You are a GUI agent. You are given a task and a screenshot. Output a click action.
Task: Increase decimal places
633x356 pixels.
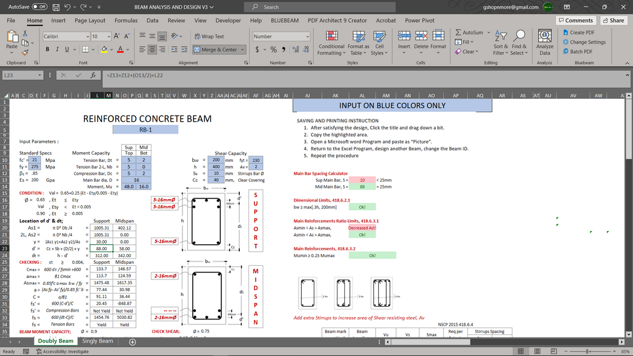tap(295, 49)
